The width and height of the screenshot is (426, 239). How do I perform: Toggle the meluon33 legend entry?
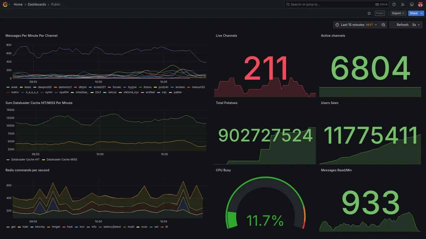pos(198,87)
